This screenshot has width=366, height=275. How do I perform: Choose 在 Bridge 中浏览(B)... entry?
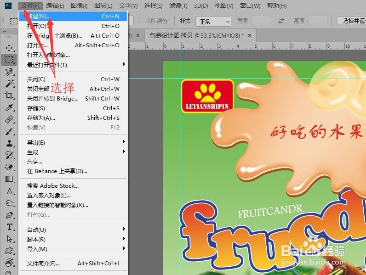(x=73, y=36)
